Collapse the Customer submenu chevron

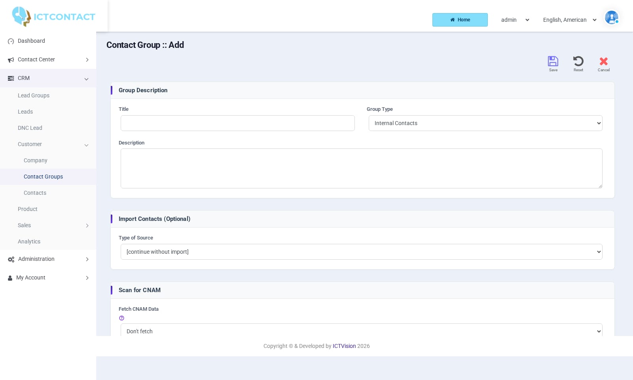(86, 145)
